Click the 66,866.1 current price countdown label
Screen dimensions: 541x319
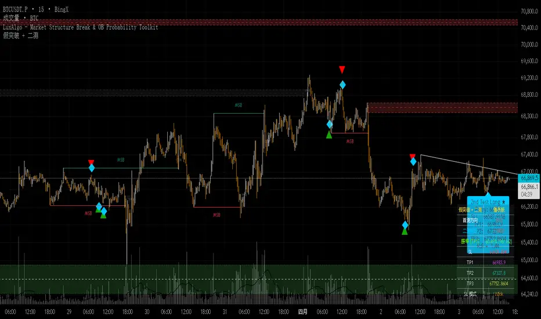coord(529,190)
